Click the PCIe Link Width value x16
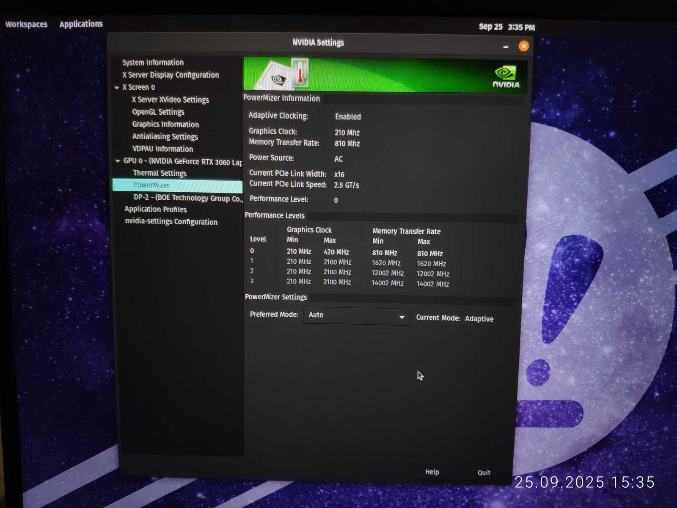Viewport: 677px width, 508px height. click(x=339, y=174)
